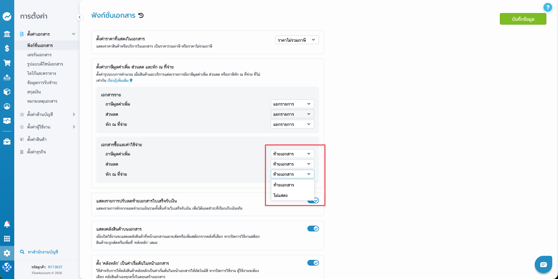Select the products package icon
558x279 pixels.
7,92
